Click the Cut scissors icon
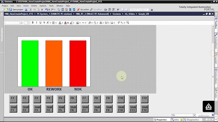The width and height of the screenshot is (218, 122). [31, 9]
